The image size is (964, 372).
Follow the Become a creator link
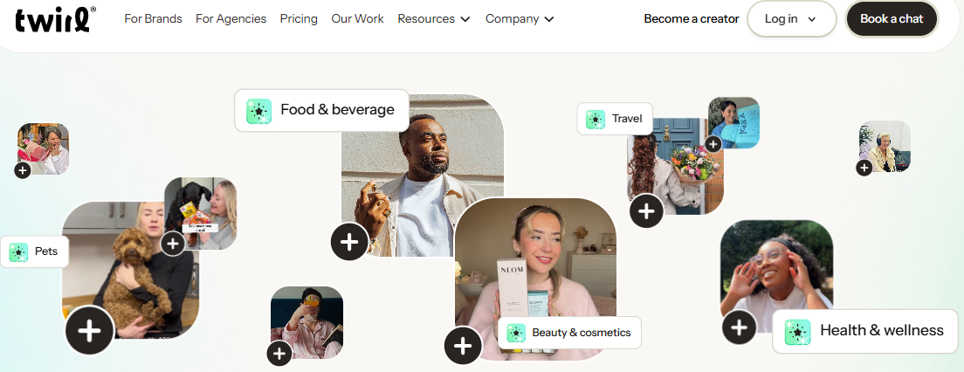(x=691, y=18)
